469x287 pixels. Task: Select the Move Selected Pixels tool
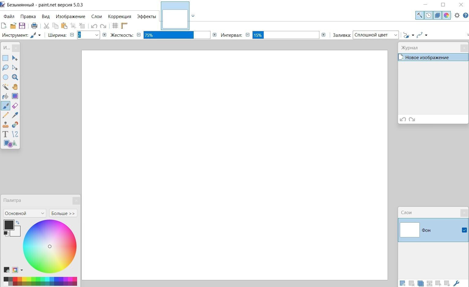[x=15, y=58]
